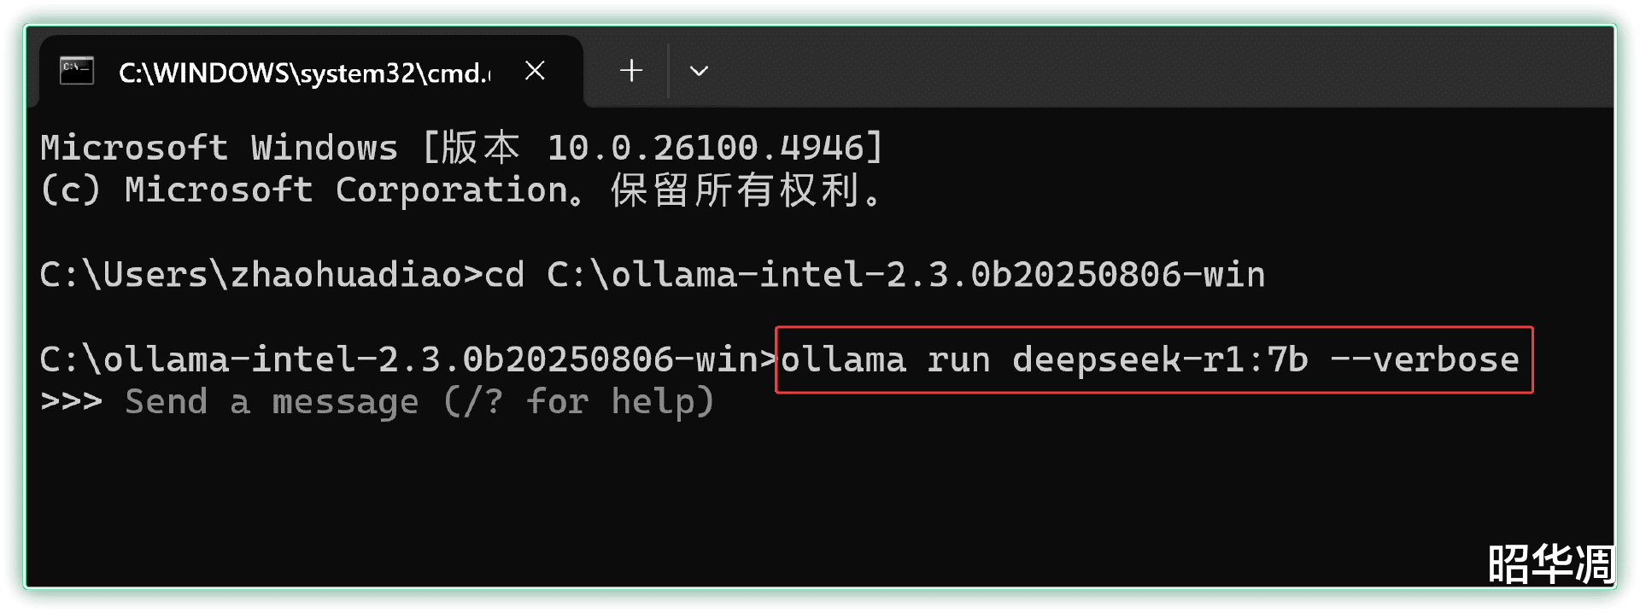The height and width of the screenshot is (613, 1640).
Task: Click the highlighted 'ollama run' command word
Action: [885, 359]
